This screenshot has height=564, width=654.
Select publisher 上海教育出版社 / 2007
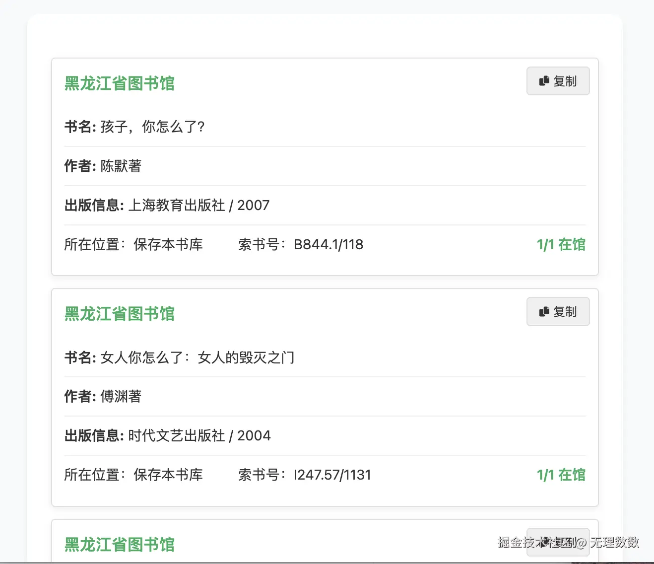[x=199, y=205]
